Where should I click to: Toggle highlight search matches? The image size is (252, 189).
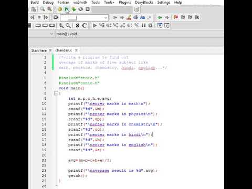point(129,17)
